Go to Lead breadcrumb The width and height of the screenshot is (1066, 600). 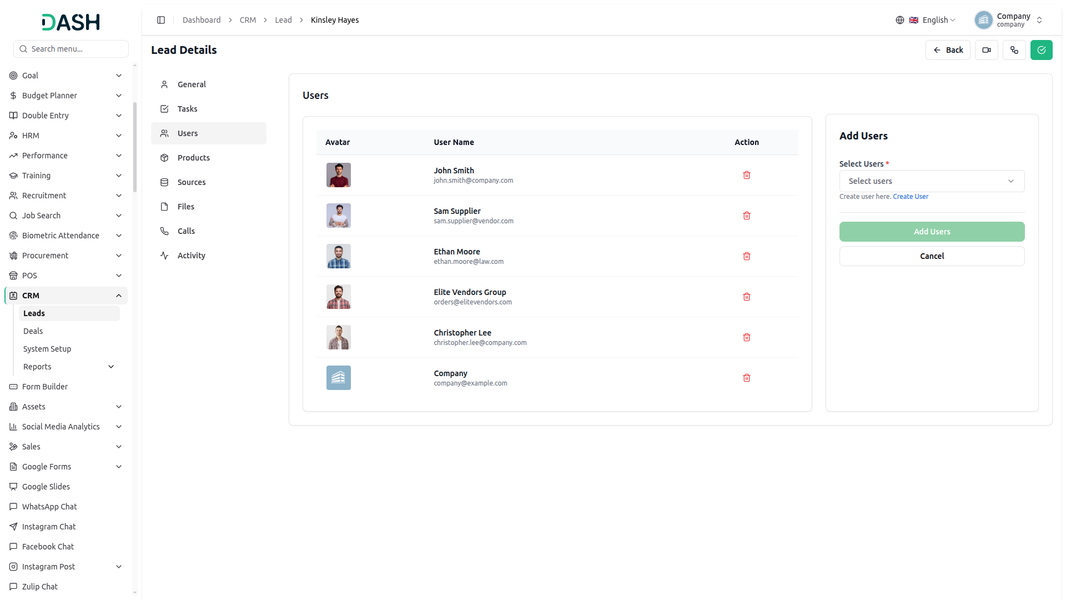283,20
